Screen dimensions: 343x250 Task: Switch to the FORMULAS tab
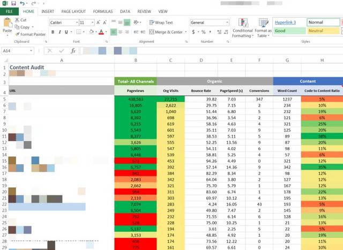click(103, 11)
